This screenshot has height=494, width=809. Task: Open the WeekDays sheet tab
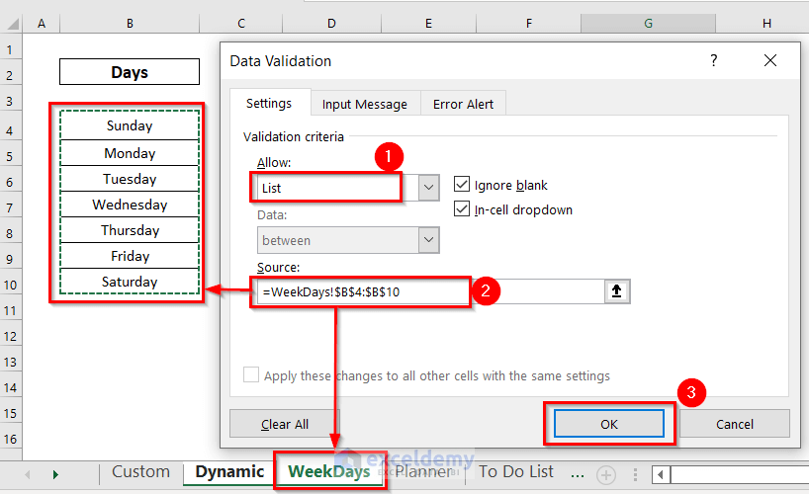tap(329, 472)
